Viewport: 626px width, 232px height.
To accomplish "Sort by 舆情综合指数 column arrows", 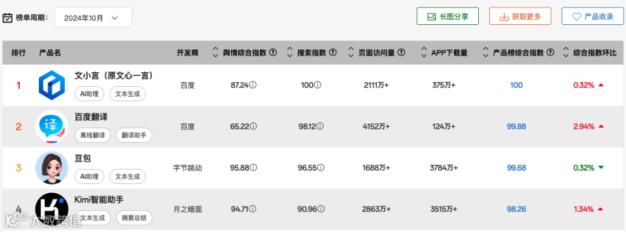I will click(216, 53).
